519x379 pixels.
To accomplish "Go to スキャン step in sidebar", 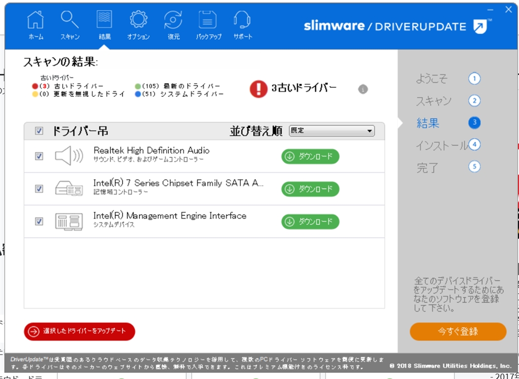I will [x=434, y=101].
